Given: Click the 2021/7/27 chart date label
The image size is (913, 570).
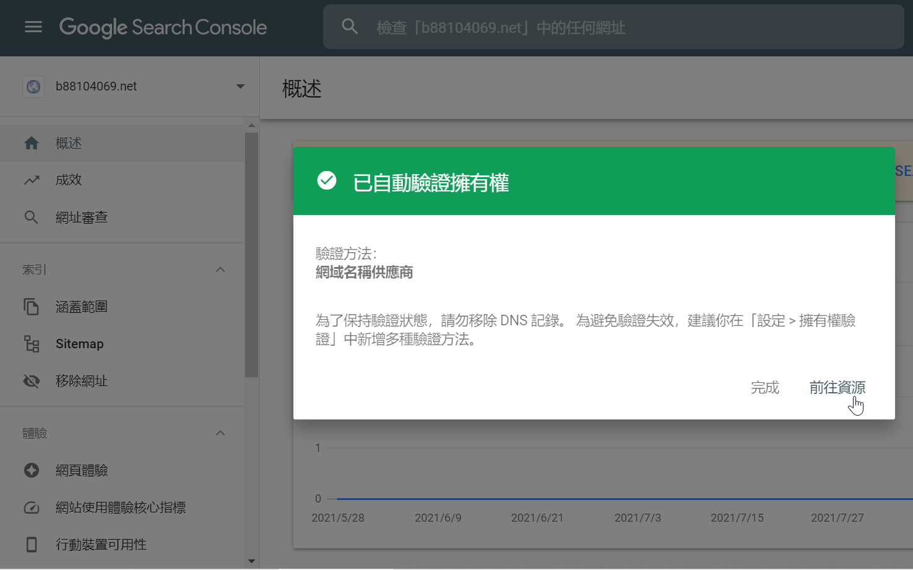Looking at the screenshot, I should pos(837,518).
